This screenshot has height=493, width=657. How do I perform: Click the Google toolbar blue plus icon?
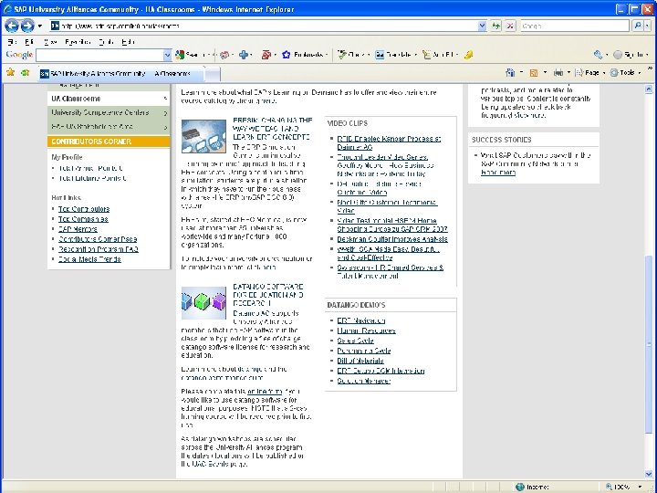[x=244, y=55]
